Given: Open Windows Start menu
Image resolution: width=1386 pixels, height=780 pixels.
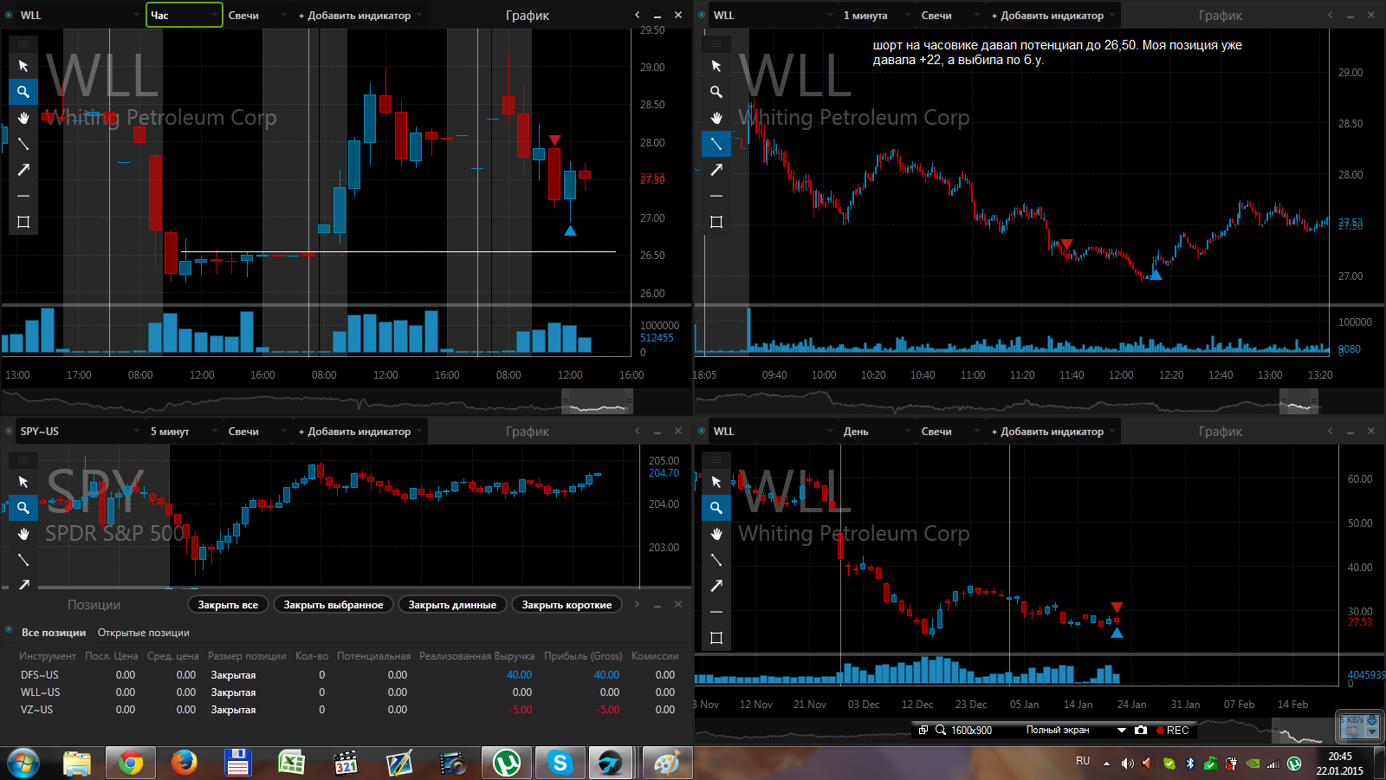Looking at the screenshot, I should click(x=23, y=763).
